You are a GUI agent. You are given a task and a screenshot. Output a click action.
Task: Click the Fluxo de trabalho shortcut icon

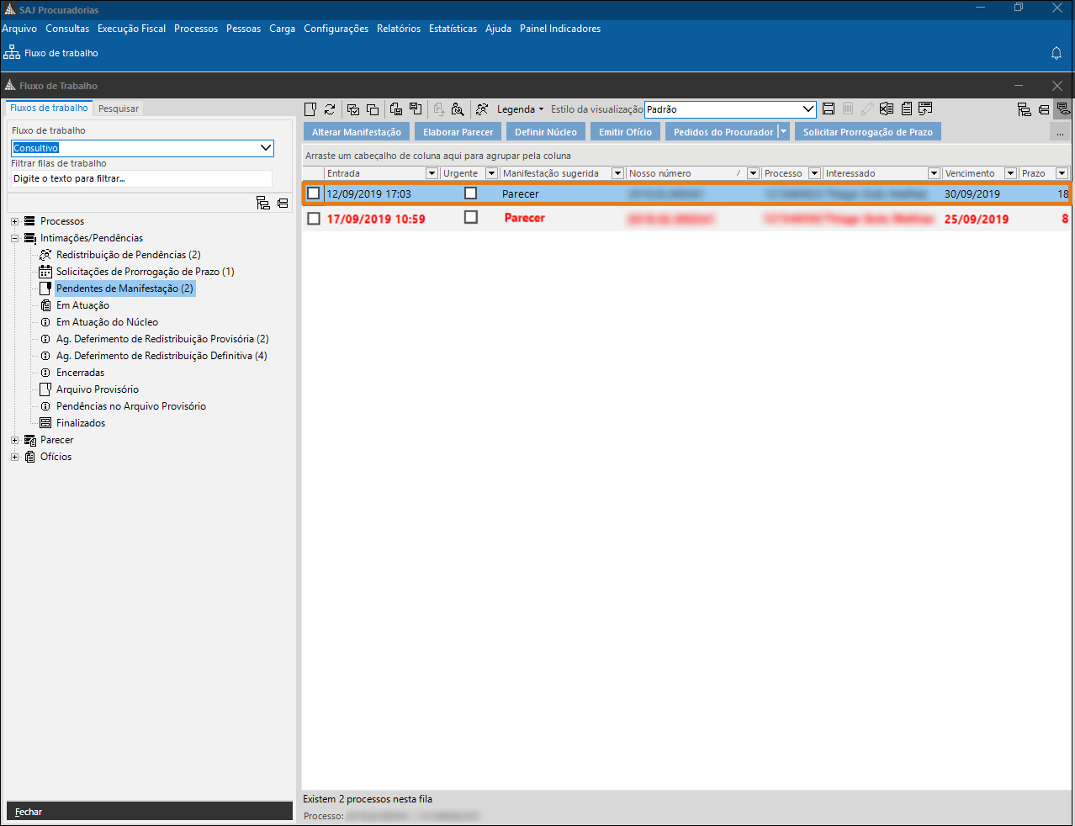pyautogui.click(x=12, y=53)
